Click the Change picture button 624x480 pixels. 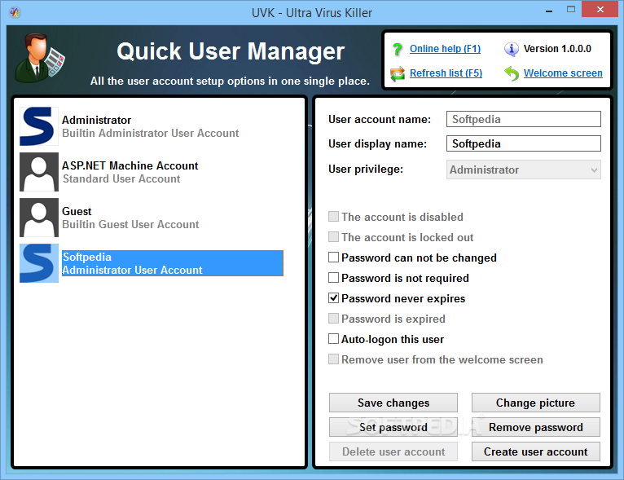[x=536, y=403]
